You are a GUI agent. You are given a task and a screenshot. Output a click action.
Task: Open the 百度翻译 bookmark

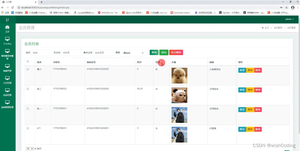click(x=17, y=13)
